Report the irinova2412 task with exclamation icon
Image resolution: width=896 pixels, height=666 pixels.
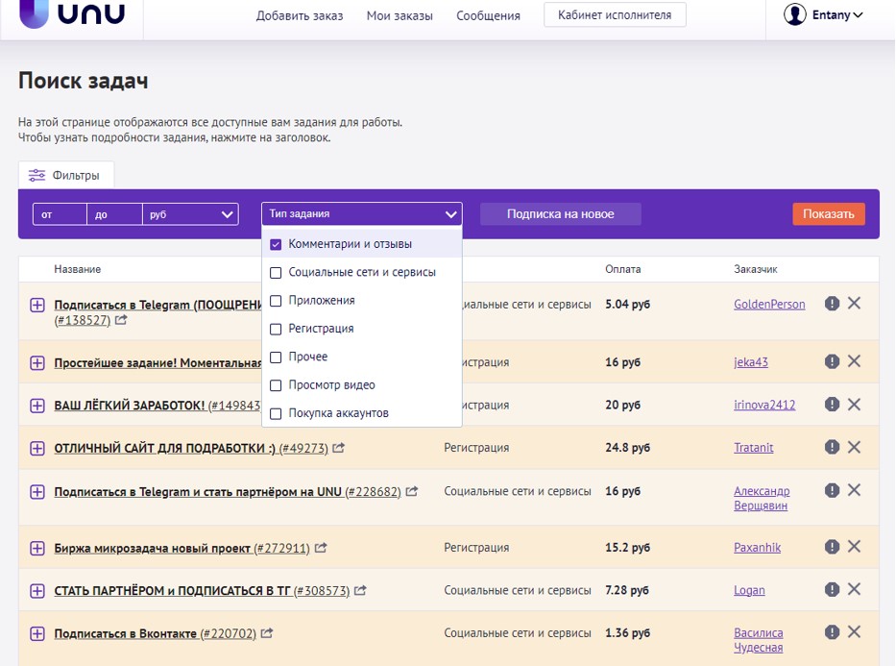click(x=832, y=405)
